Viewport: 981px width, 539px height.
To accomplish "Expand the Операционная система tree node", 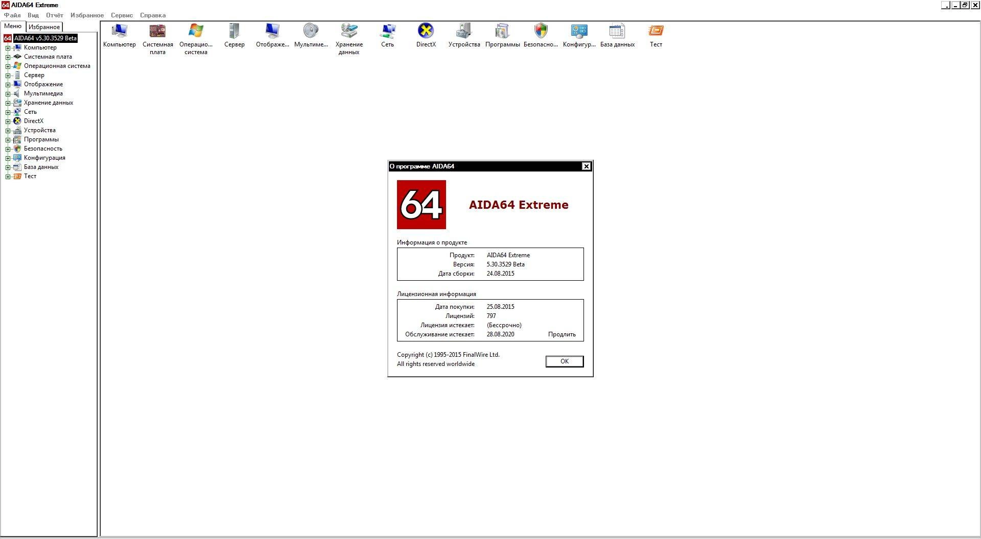I will [8, 66].
